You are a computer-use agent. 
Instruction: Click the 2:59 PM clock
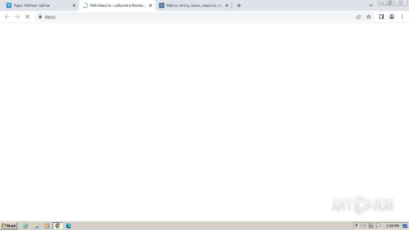[x=393, y=226]
